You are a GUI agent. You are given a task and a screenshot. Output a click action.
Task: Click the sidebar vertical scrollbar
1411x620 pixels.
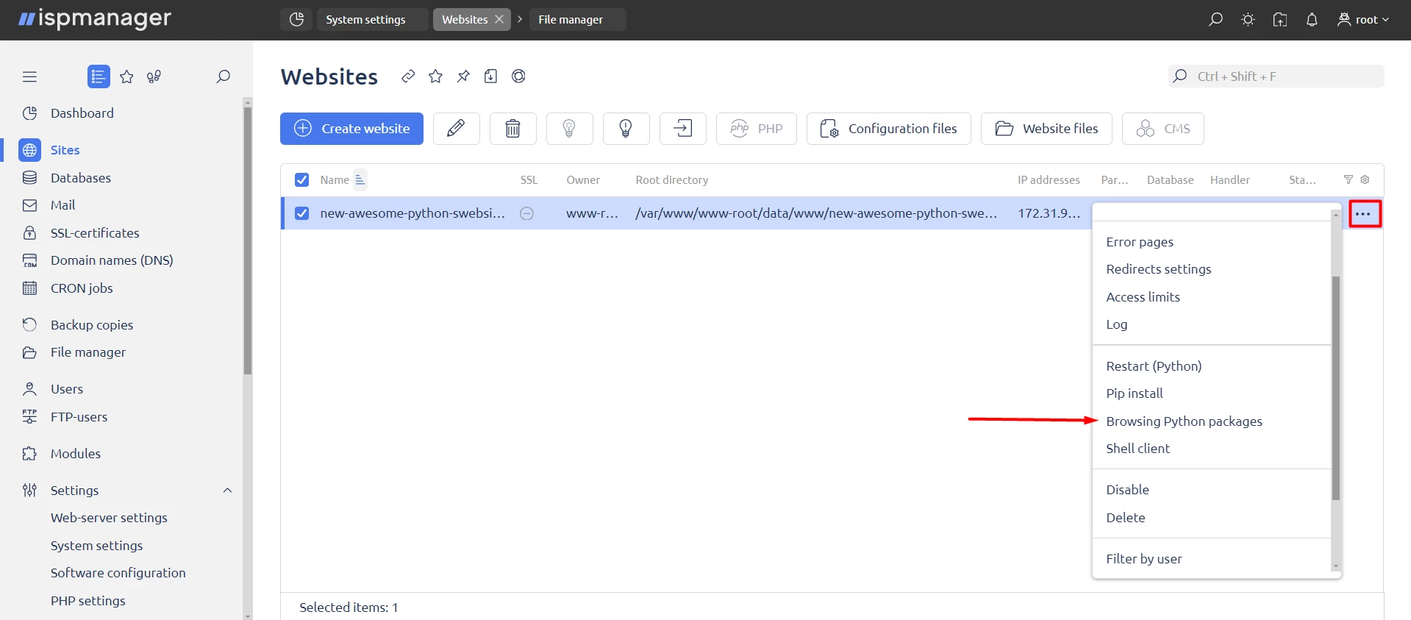point(248,241)
